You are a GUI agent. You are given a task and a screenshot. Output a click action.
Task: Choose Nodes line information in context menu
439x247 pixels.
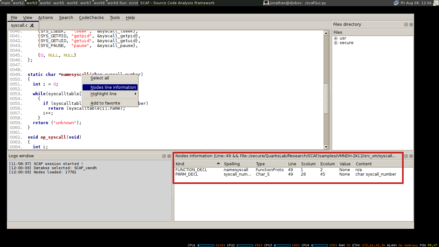click(x=110, y=87)
